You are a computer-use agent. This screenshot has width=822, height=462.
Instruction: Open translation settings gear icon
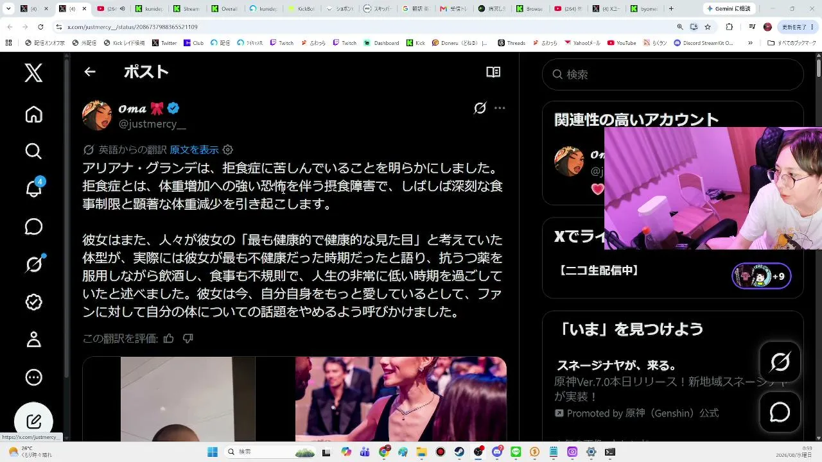pyautogui.click(x=228, y=150)
